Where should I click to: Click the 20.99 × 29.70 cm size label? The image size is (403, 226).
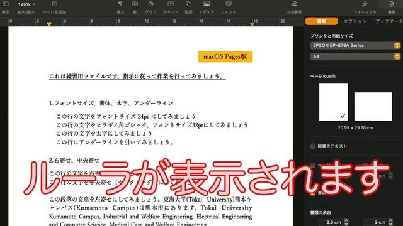click(355, 128)
